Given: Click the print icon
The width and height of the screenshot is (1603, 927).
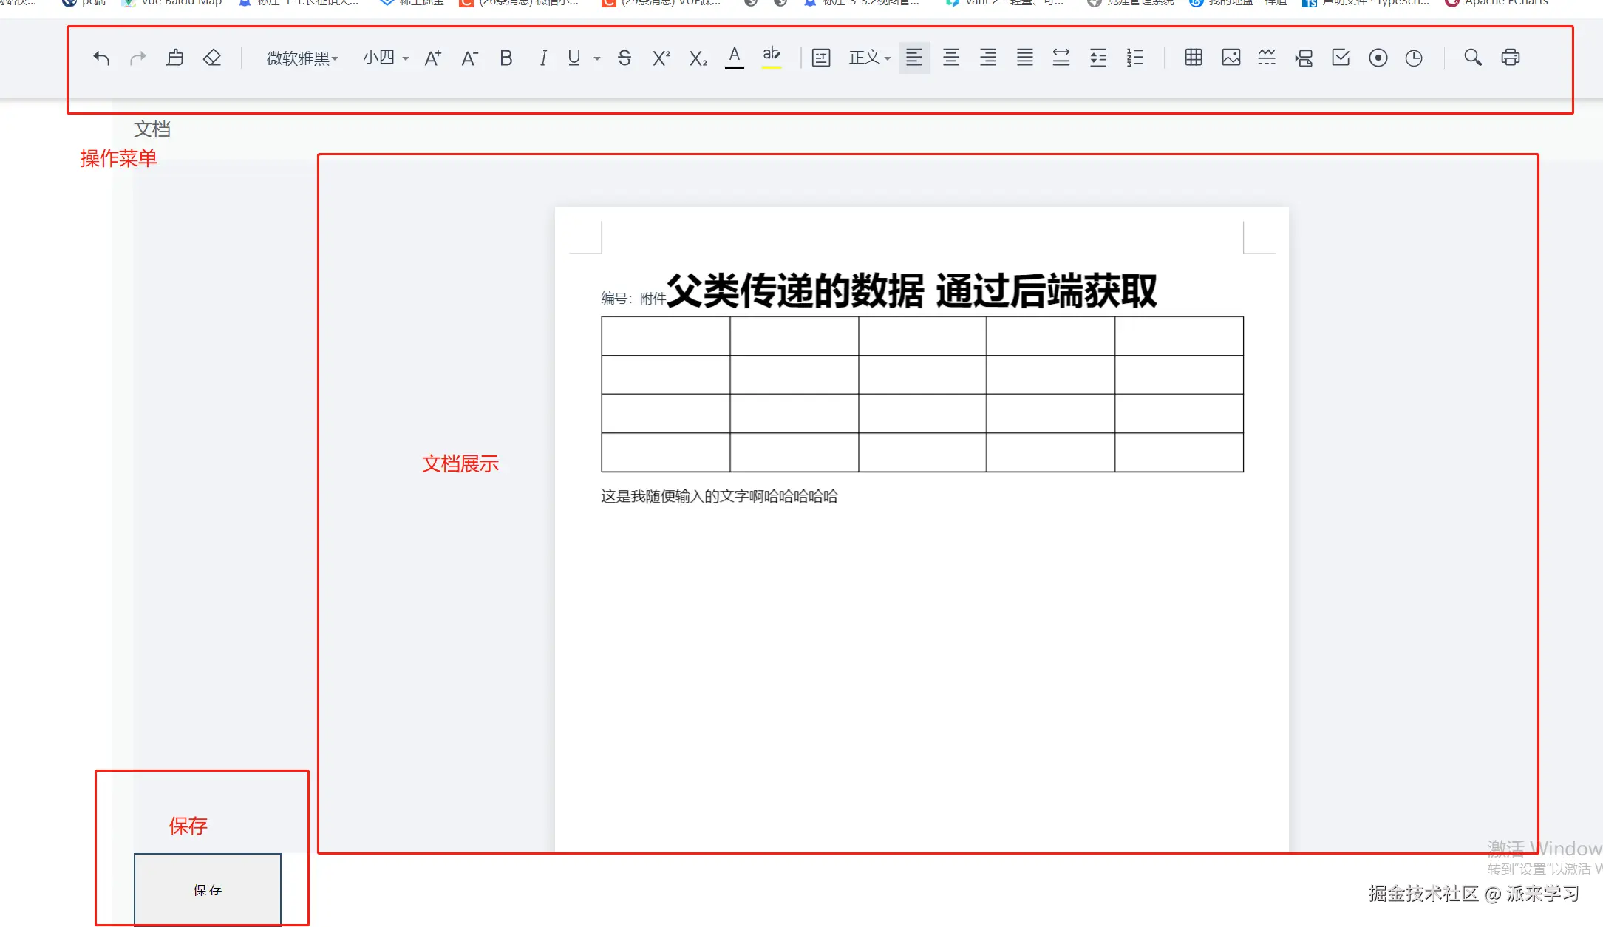Looking at the screenshot, I should pos(1510,58).
